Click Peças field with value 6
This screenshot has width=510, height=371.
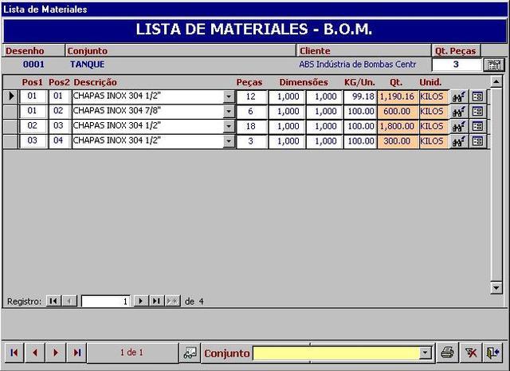tap(251, 112)
